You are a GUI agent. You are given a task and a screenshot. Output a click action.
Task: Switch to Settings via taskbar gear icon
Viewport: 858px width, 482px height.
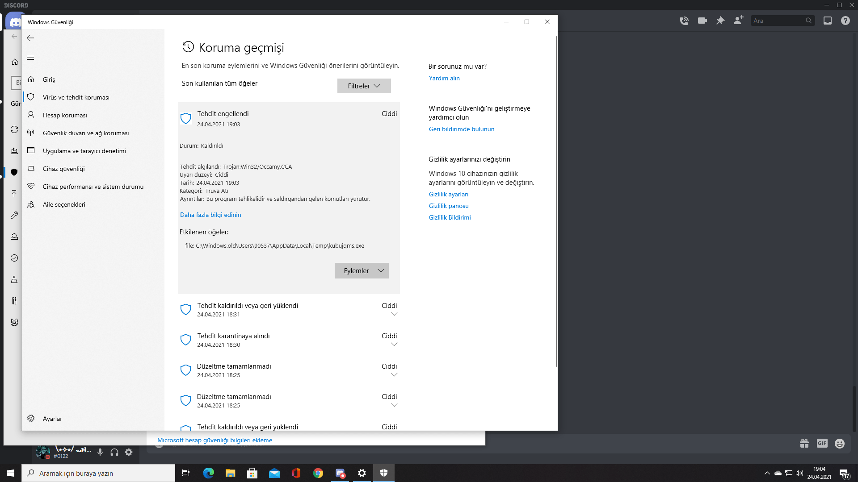[x=362, y=473]
